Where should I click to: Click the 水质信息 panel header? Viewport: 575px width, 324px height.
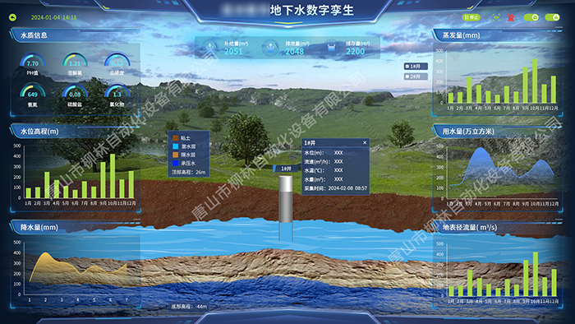point(34,35)
